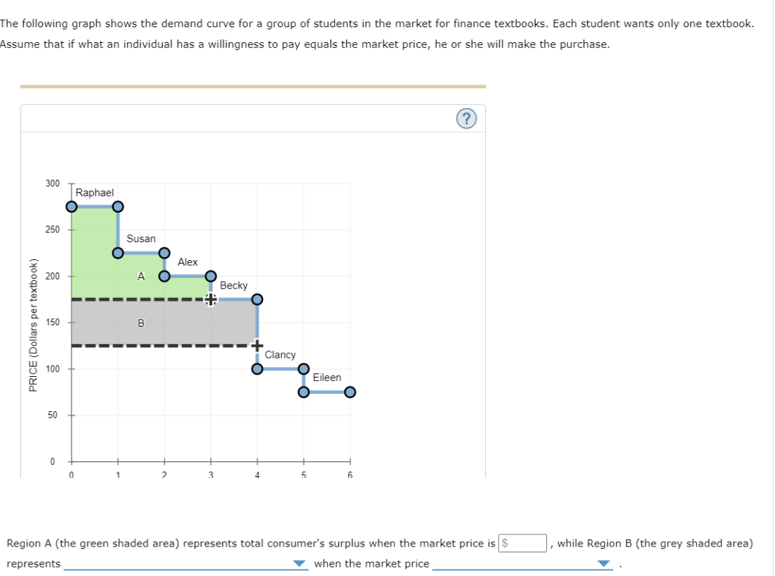775x576 pixels.
Task: Open the dropdown after the word represents
Action: pos(299,563)
